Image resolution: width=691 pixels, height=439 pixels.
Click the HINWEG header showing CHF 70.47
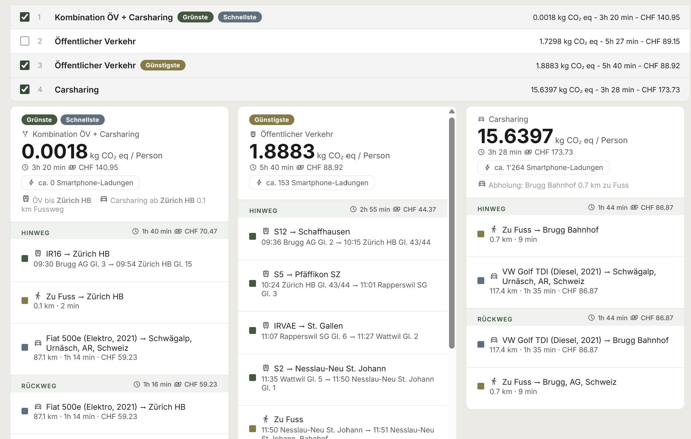[x=119, y=231]
